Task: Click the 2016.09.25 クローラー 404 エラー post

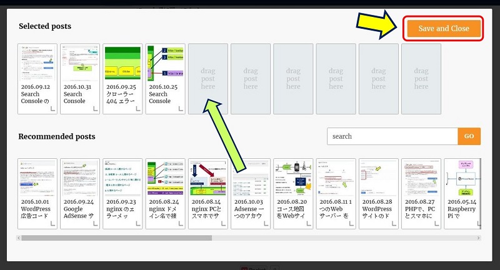Action: point(122,79)
